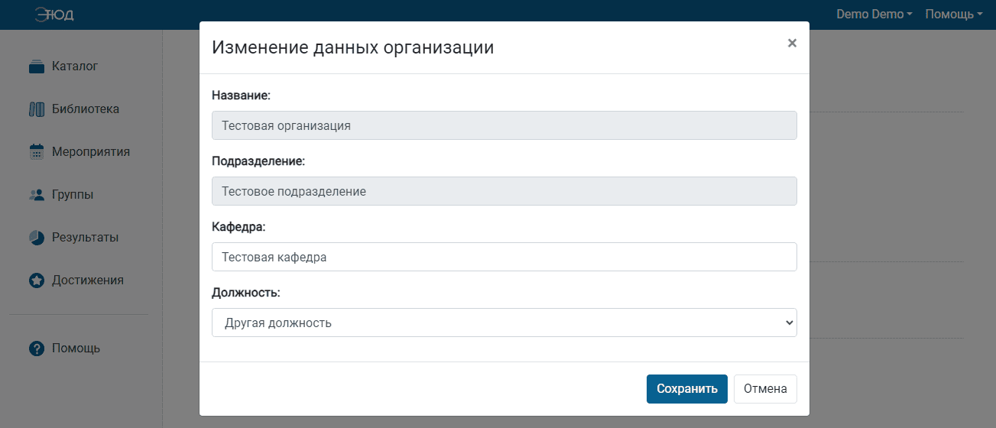Click the Подразделение: label

click(x=258, y=162)
